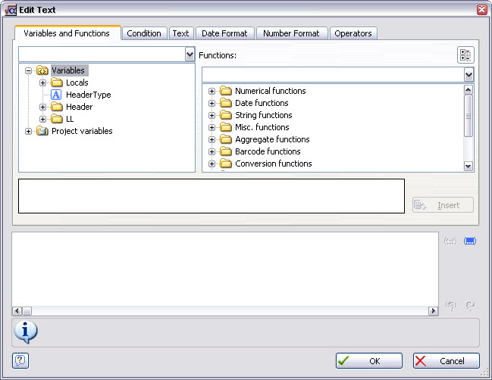Viewport: 492px width, 380px height.
Task: Click the Header folder icon
Action: [57, 107]
